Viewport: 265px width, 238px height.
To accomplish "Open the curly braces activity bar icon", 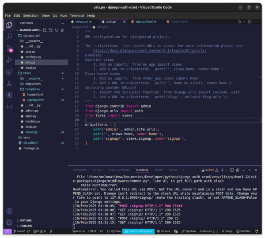I will pyautogui.click(x=9, y=107).
